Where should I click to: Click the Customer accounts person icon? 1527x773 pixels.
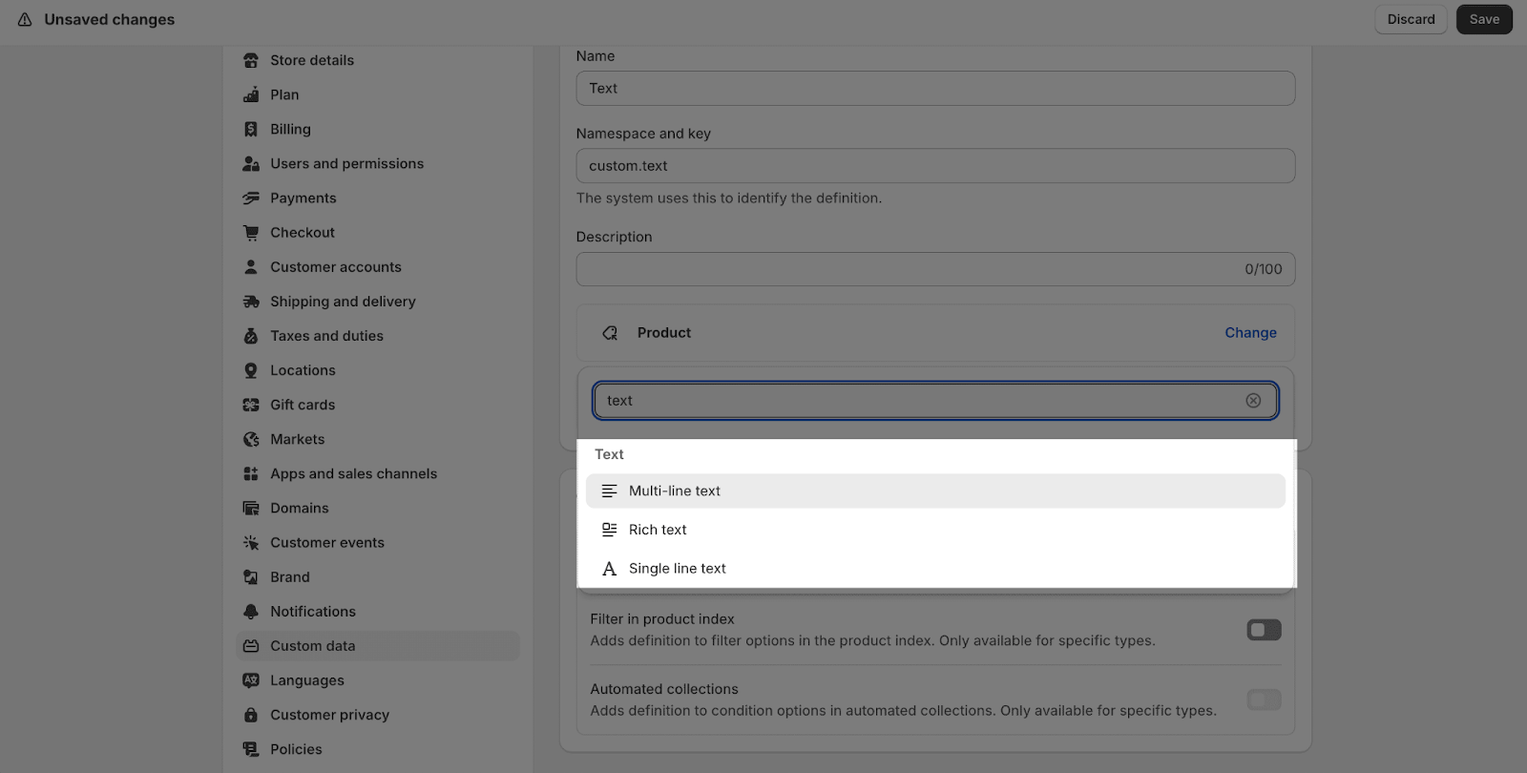(x=251, y=266)
